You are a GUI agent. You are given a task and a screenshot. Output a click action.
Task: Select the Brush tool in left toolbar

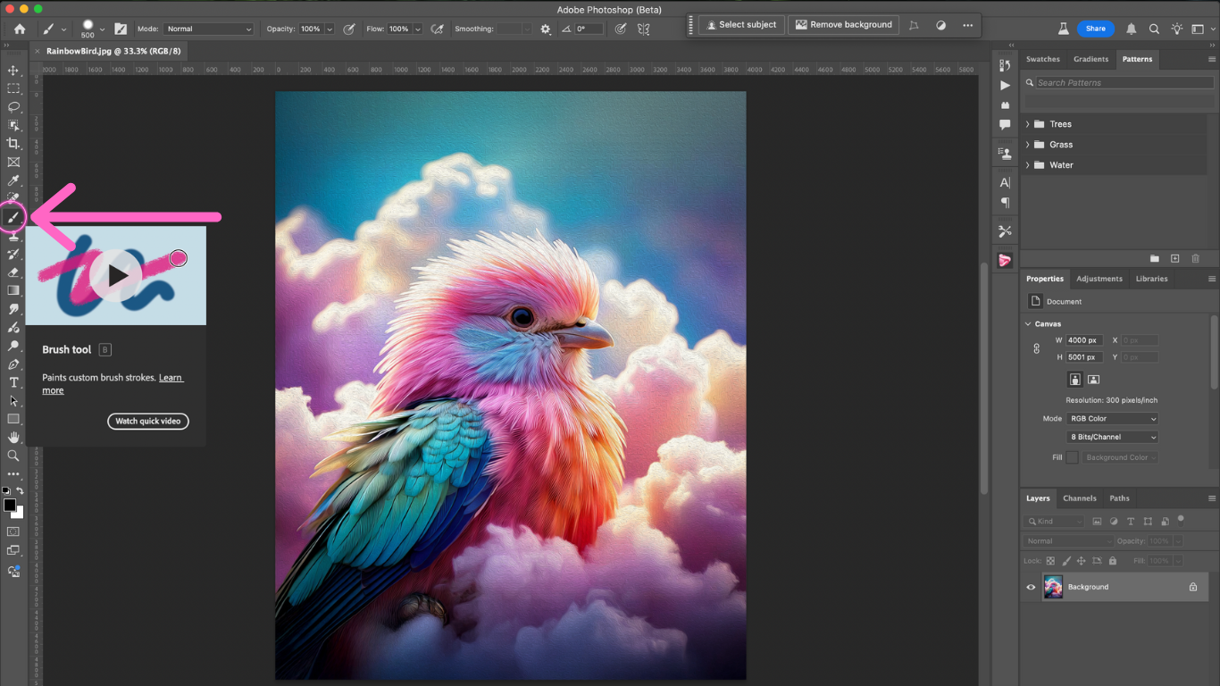tap(13, 217)
